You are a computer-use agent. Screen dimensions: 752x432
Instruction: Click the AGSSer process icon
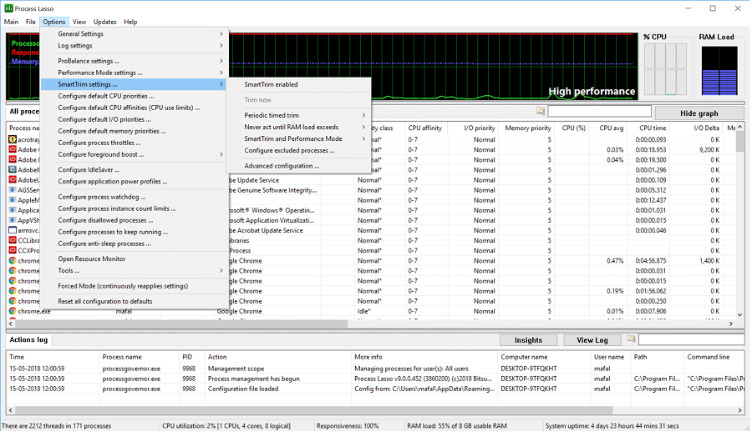point(13,190)
